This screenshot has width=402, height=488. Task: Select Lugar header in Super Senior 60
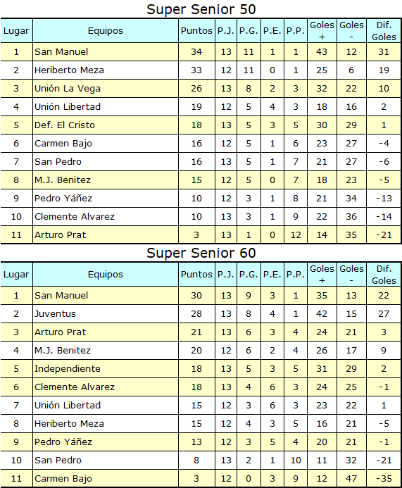coord(16,275)
